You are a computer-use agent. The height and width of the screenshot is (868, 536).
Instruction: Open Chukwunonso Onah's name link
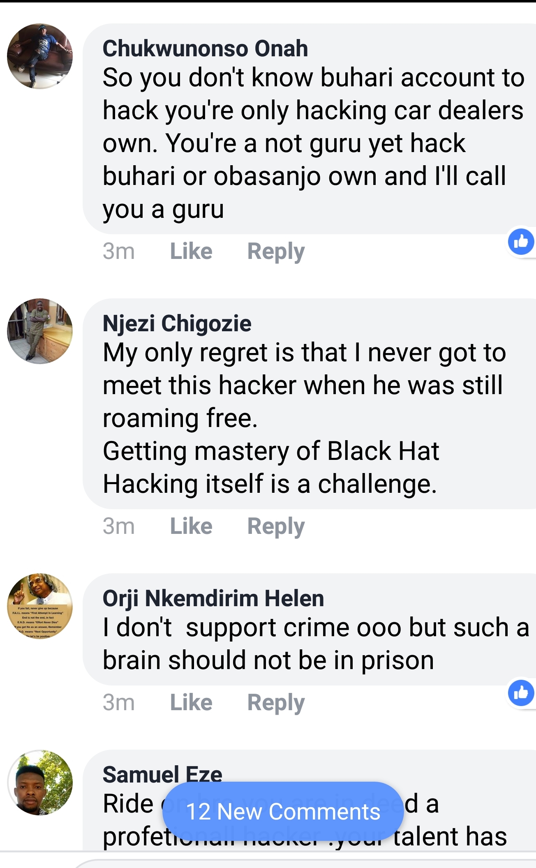click(x=205, y=48)
